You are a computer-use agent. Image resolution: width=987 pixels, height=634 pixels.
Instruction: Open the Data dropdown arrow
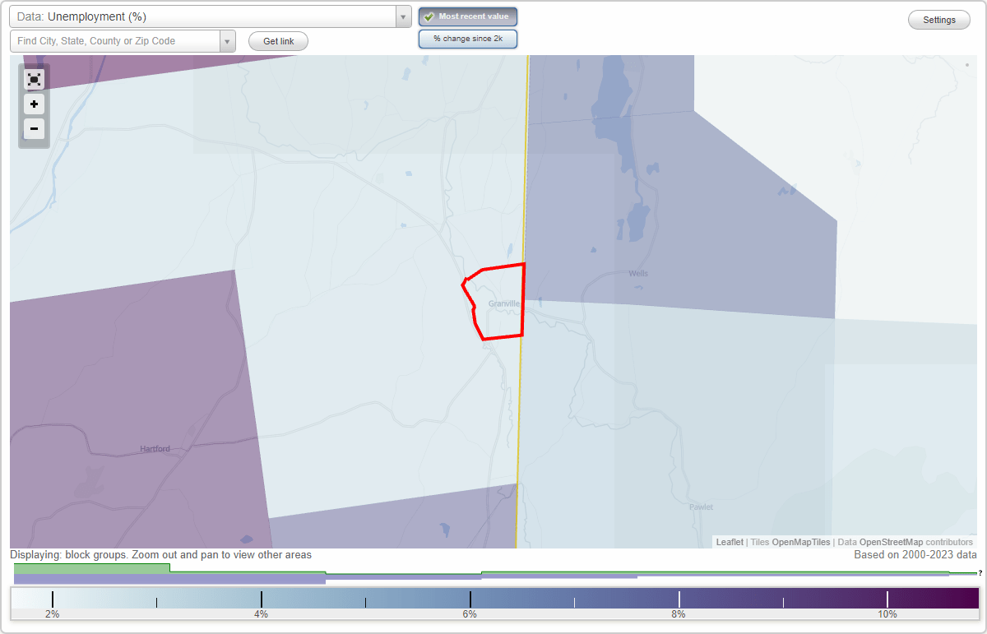click(403, 16)
